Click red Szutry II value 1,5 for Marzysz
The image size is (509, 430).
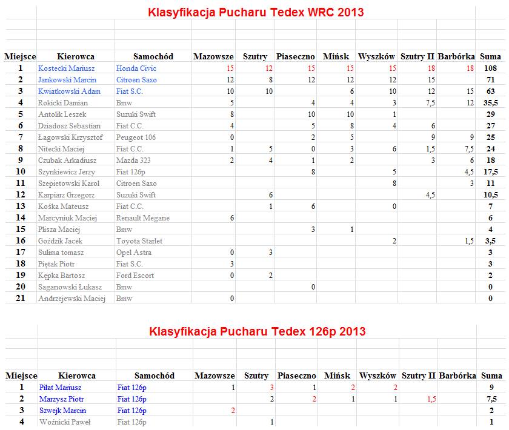[x=431, y=399]
